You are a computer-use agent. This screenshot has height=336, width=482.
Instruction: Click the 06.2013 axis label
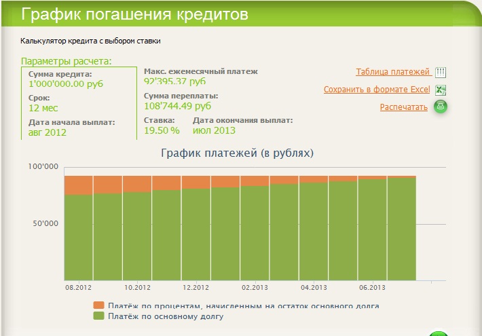pos(372,288)
